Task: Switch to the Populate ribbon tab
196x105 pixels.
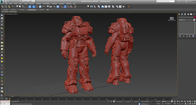Action: [42, 9]
